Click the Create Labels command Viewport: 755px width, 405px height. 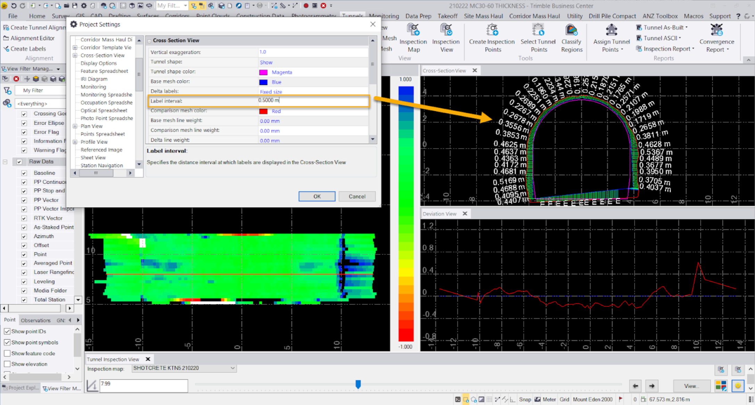24,49
